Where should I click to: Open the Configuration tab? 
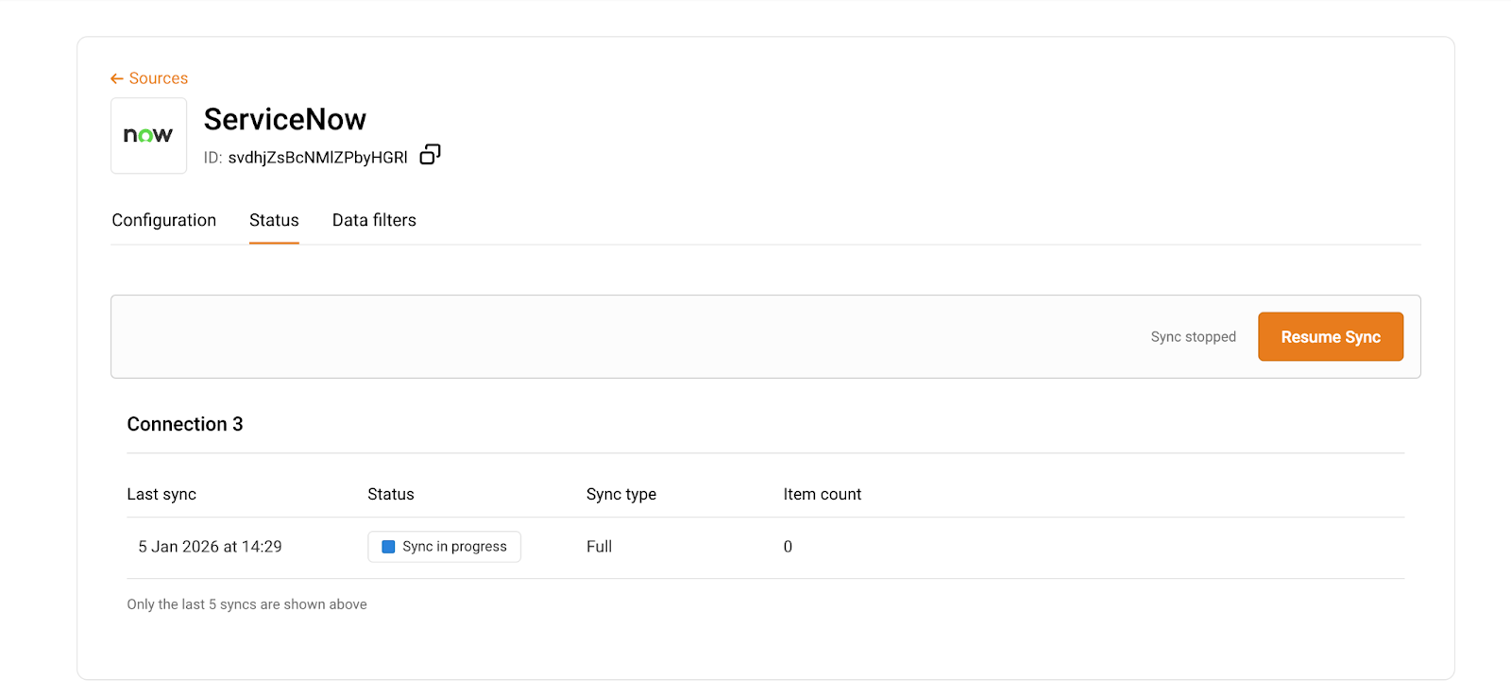coord(164,220)
